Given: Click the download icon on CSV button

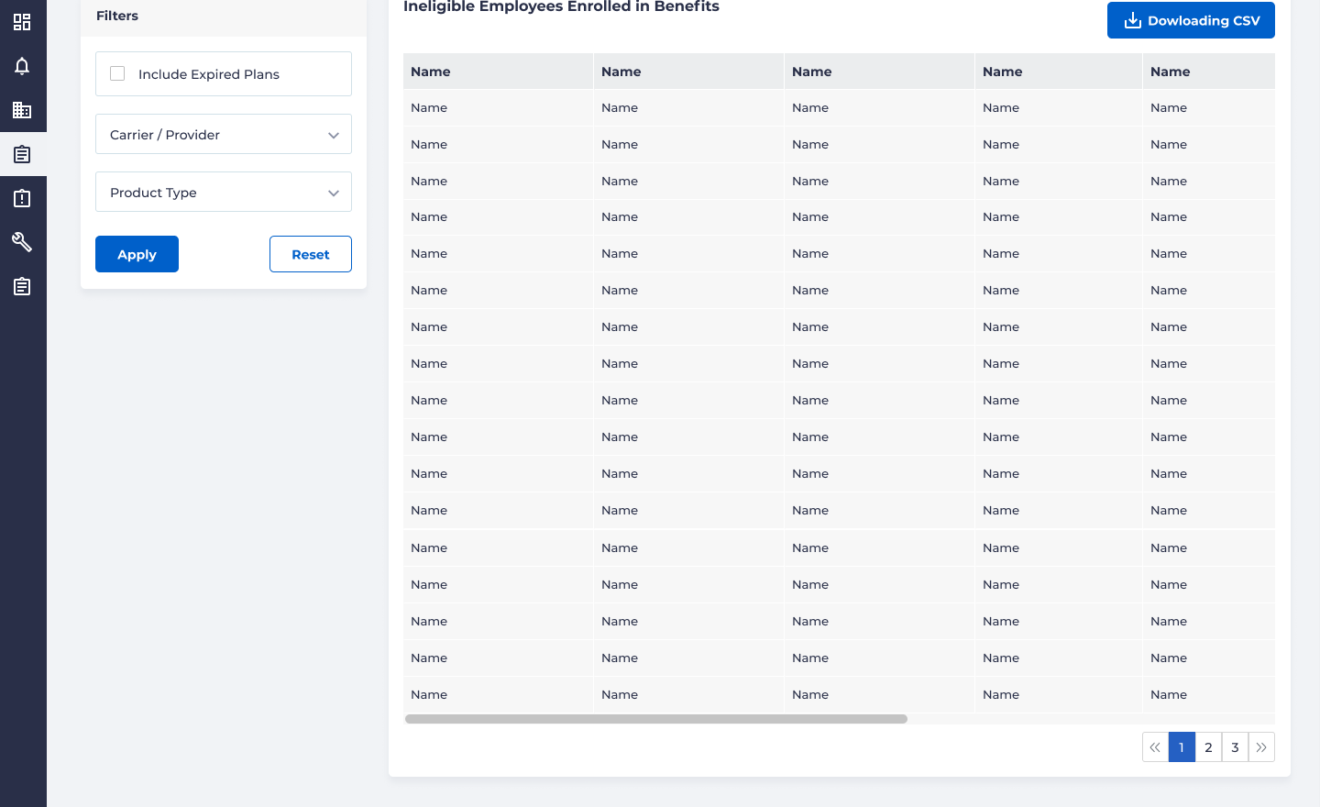Looking at the screenshot, I should click(1132, 20).
